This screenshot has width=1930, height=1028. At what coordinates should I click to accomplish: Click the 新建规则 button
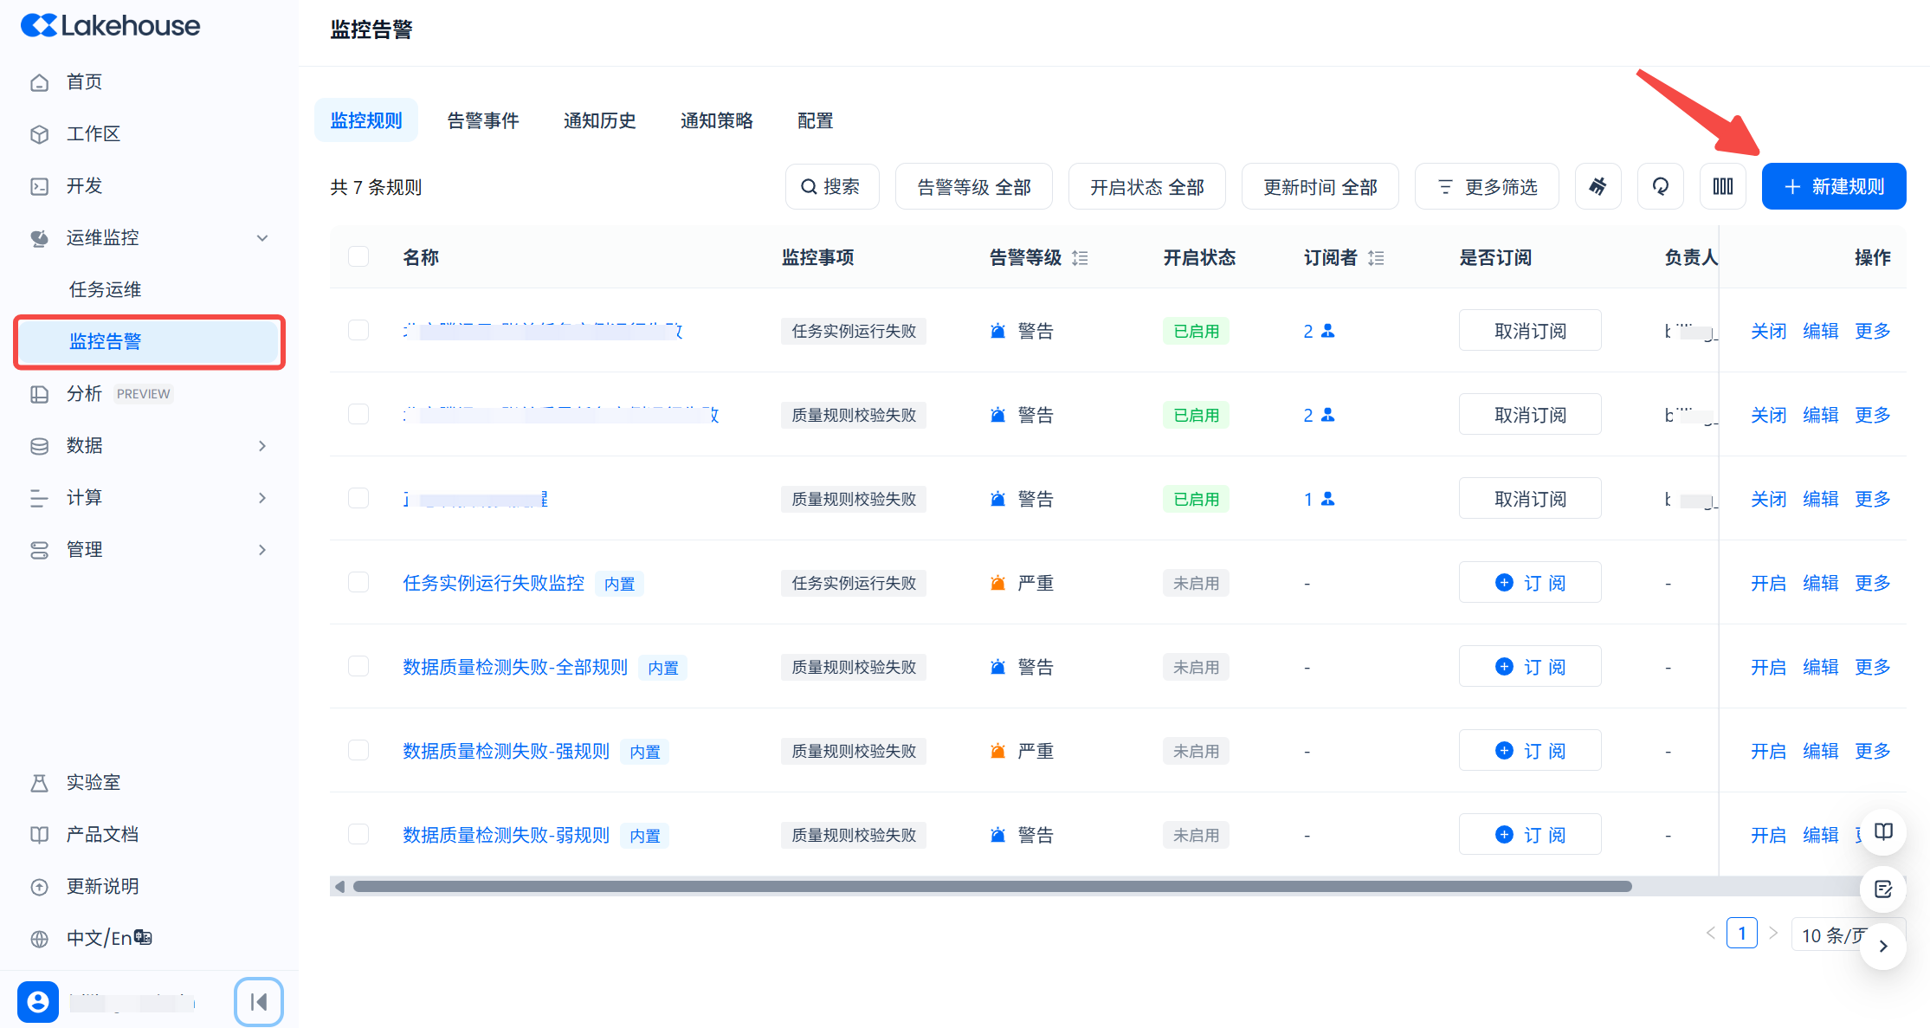pyautogui.click(x=1833, y=186)
